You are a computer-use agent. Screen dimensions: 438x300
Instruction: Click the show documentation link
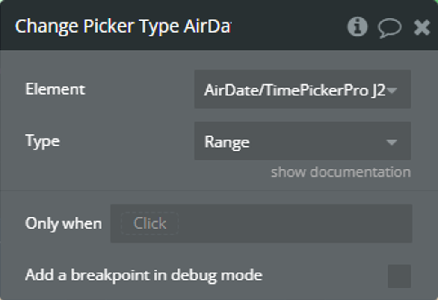tap(341, 172)
